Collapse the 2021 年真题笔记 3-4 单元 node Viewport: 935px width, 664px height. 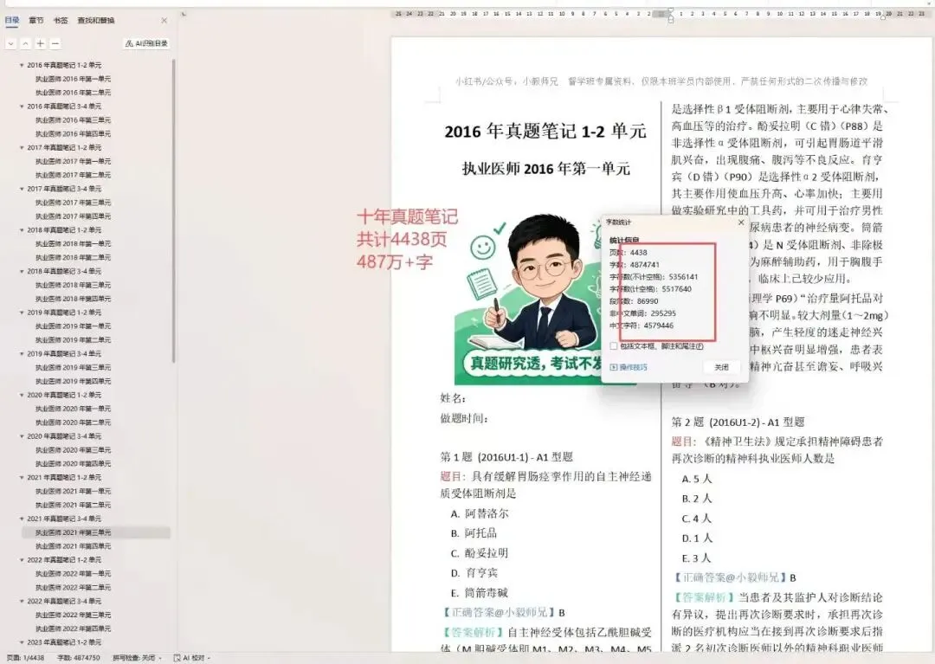(22, 519)
